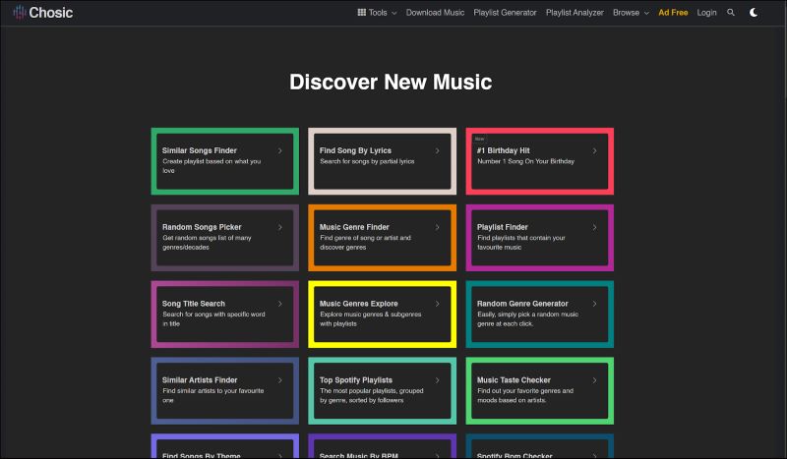The width and height of the screenshot is (787, 459).
Task: Open the site search magnifier icon
Action: point(731,13)
